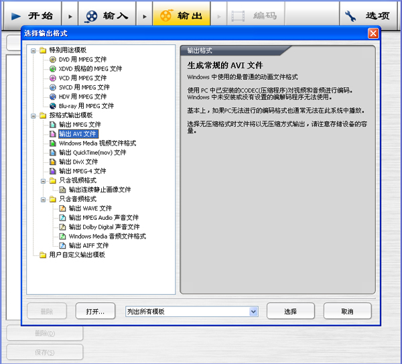Close the 选择输出格式 dialog
Image resolution: width=402 pixels, height=364 pixels.
tap(373, 34)
